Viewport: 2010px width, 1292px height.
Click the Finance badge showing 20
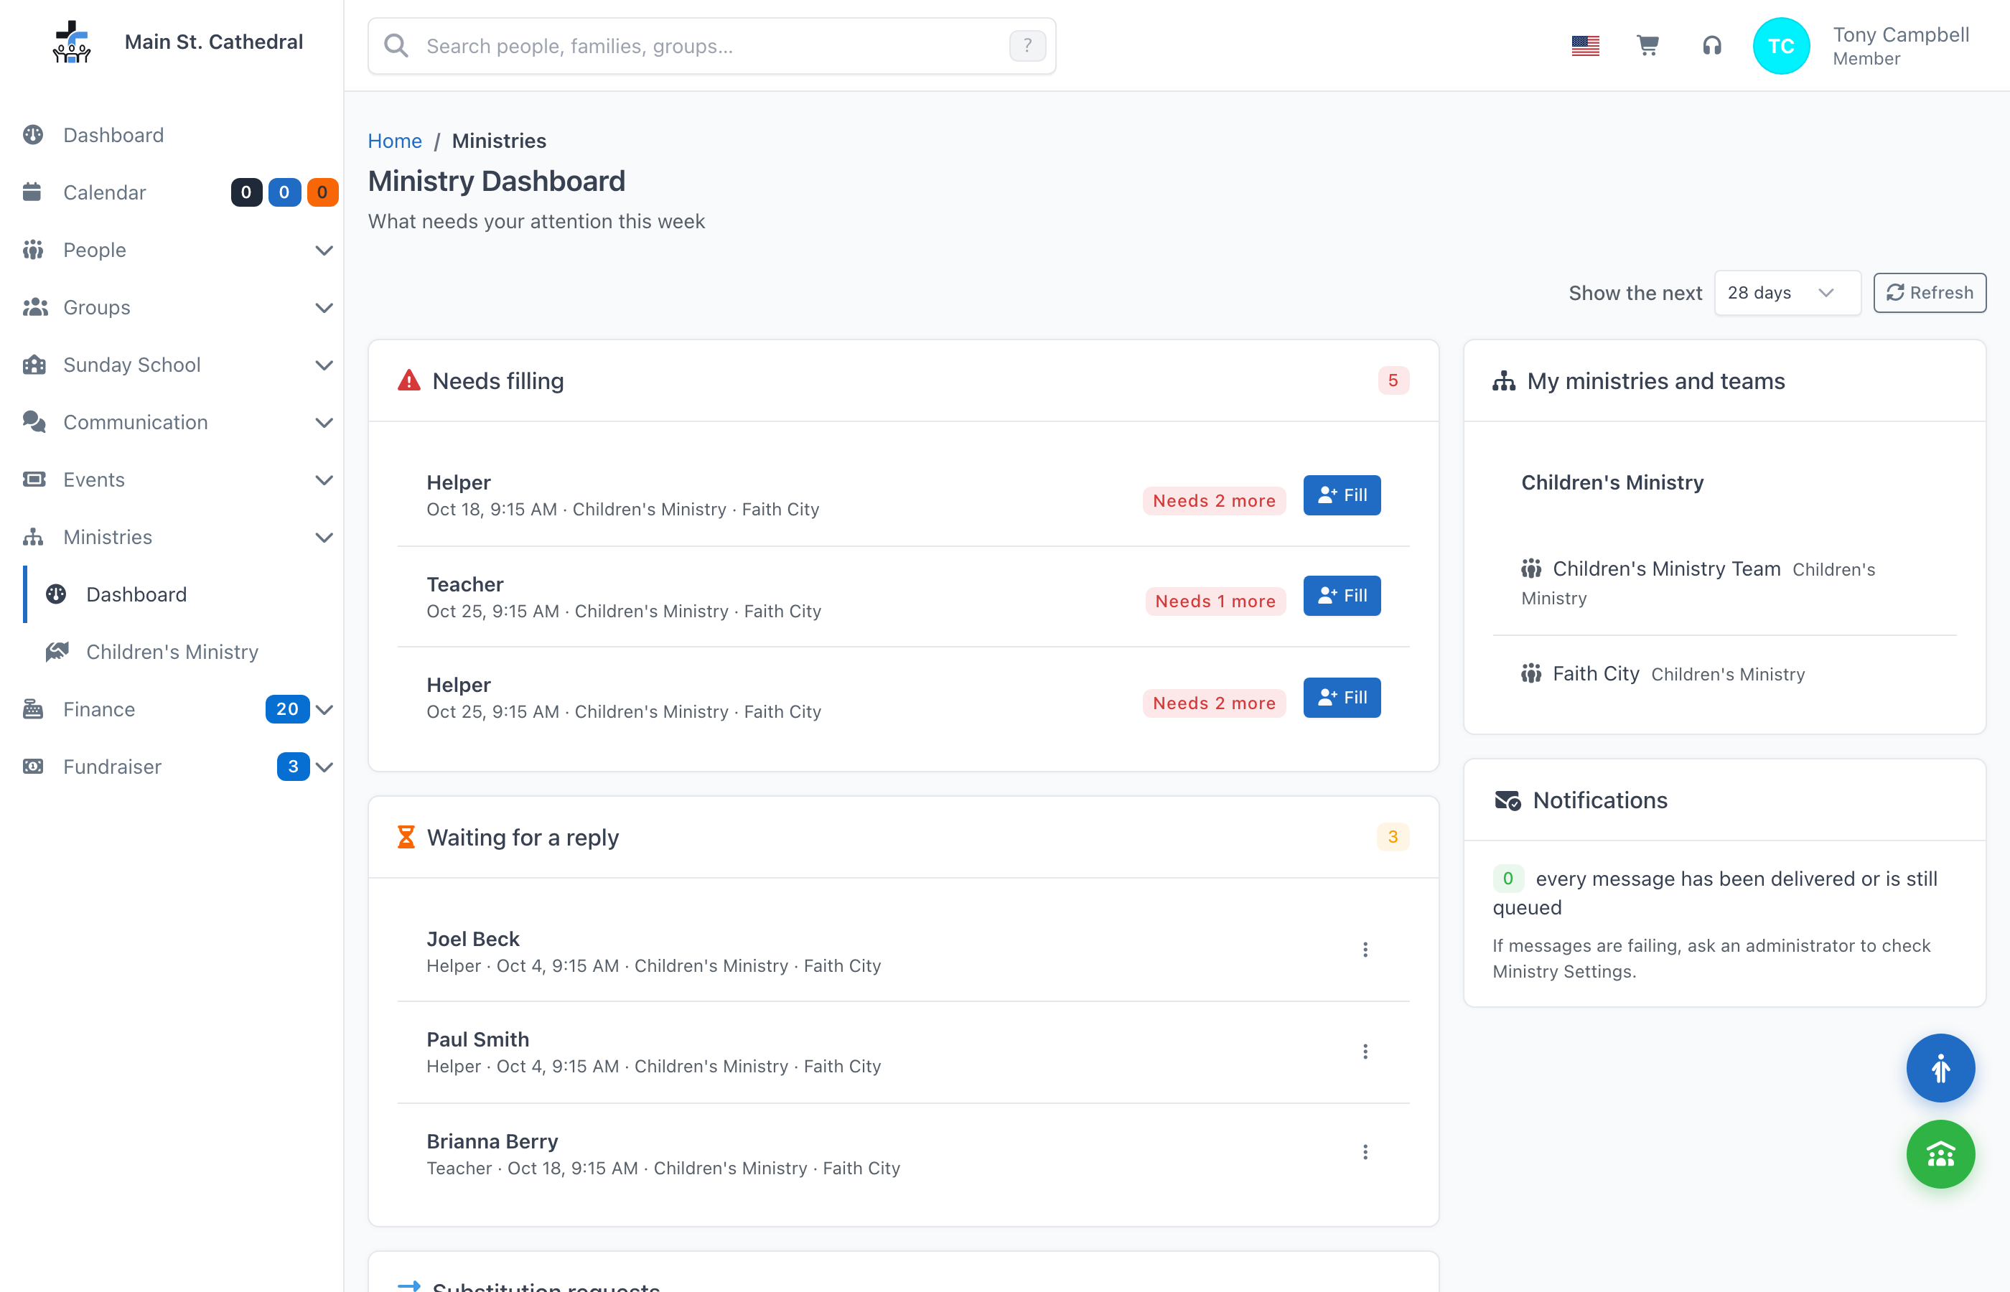tap(287, 709)
